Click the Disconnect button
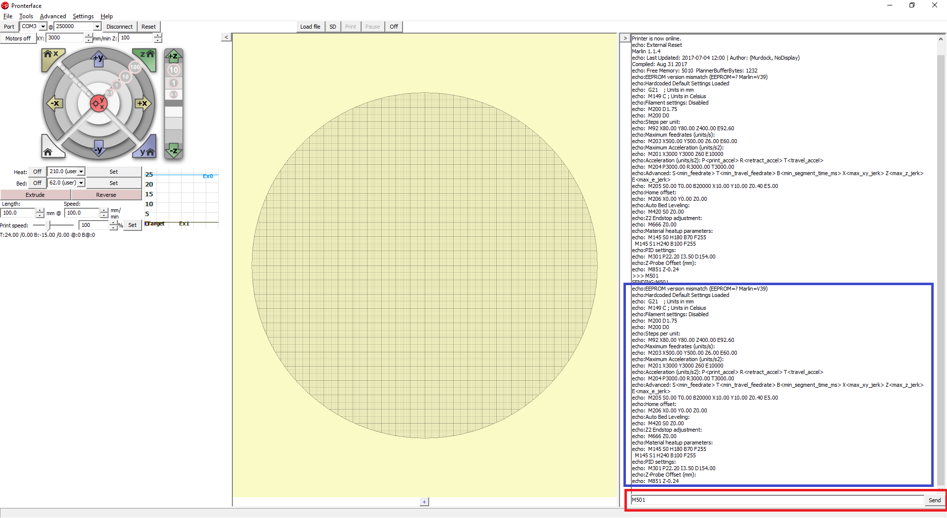947x518 pixels. (119, 27)
